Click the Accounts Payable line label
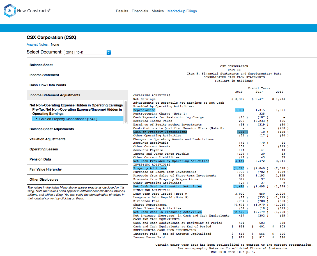 pyautogui.click(x=148, y=150)
